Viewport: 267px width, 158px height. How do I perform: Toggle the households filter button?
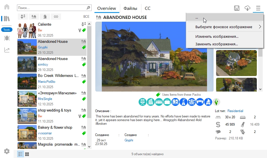coord(23,17)
